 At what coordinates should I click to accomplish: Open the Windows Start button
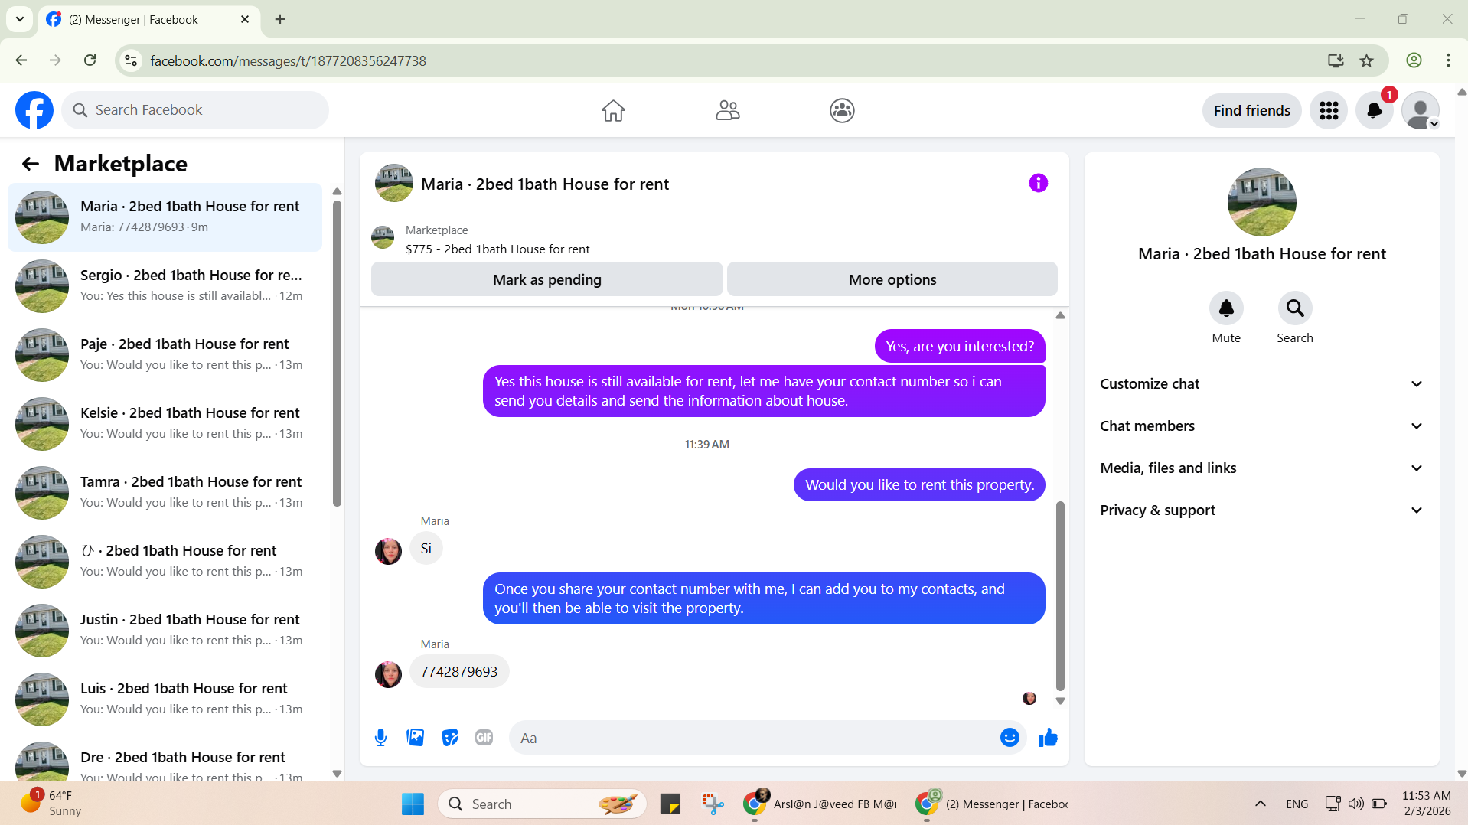point(413,804)
